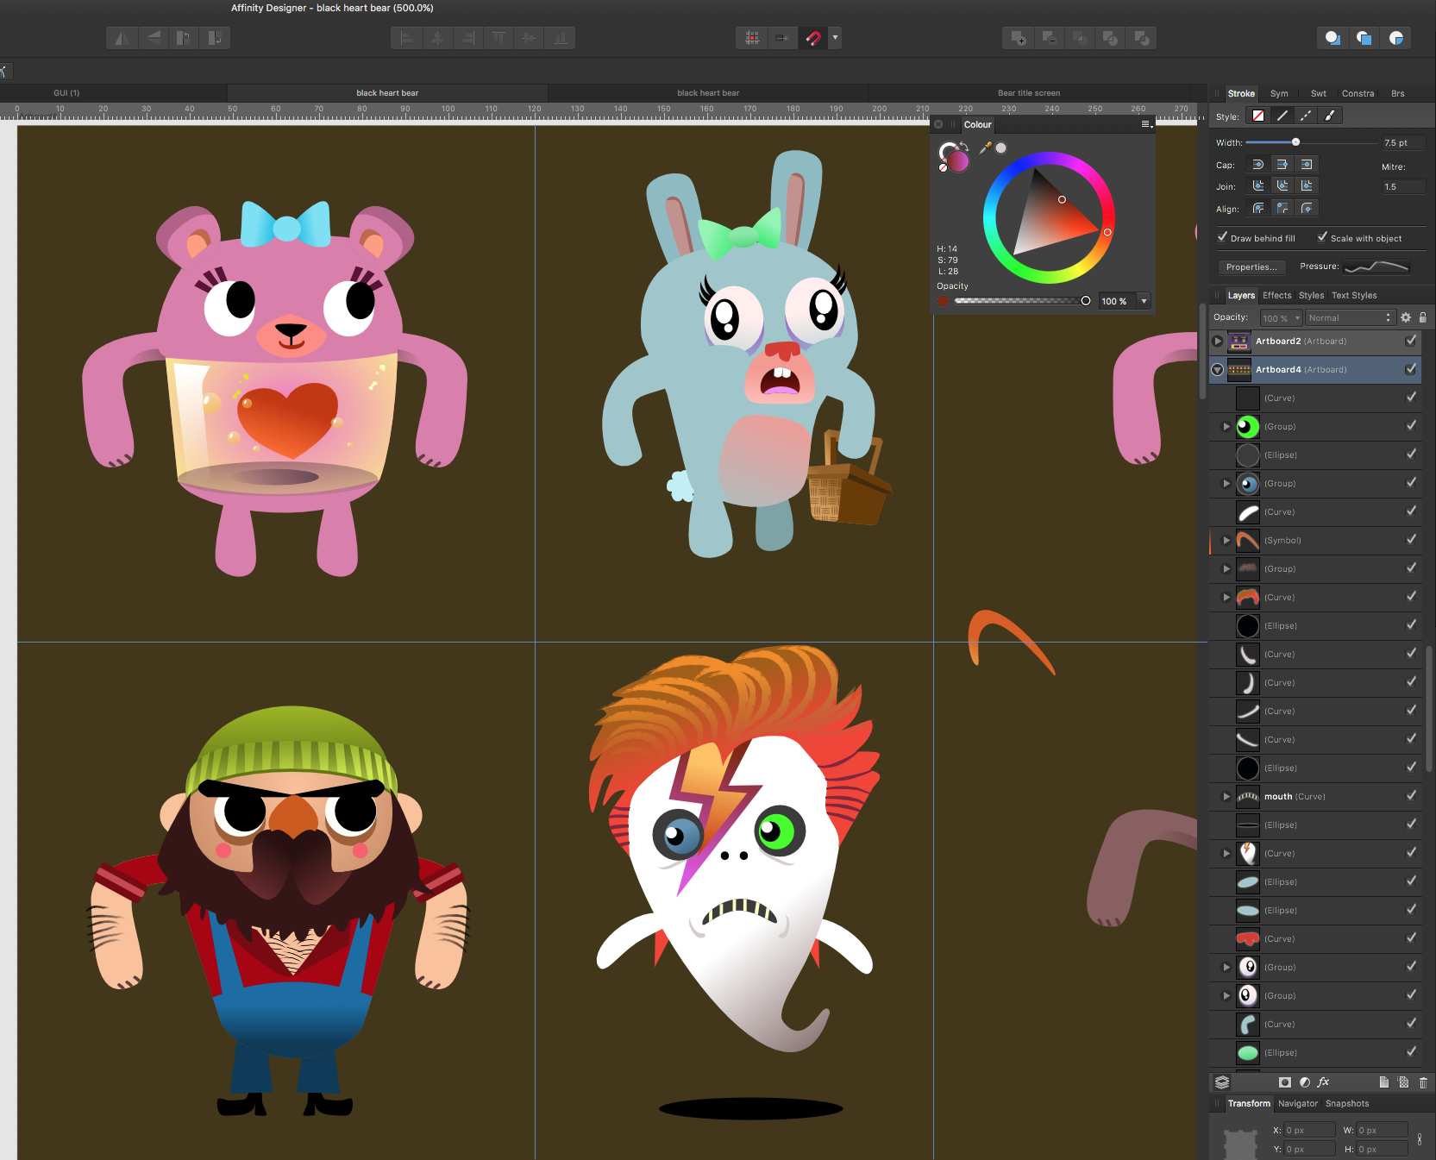Image resolution: width=1436 pixels, height=1160 pixels.
Task: Open the snapping options dropdown arrow
Action: [x=835, y=38]
